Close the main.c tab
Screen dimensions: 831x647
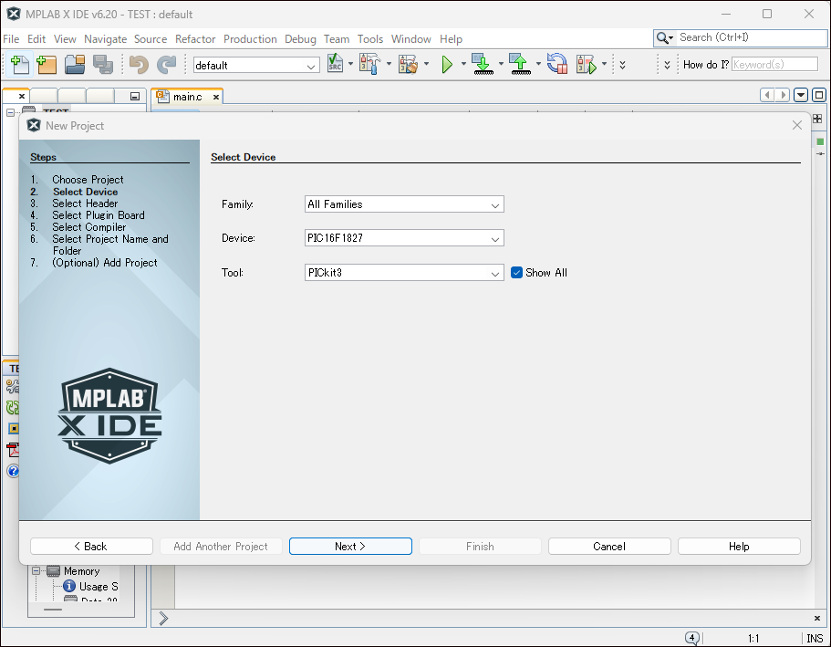coord(215,97)
